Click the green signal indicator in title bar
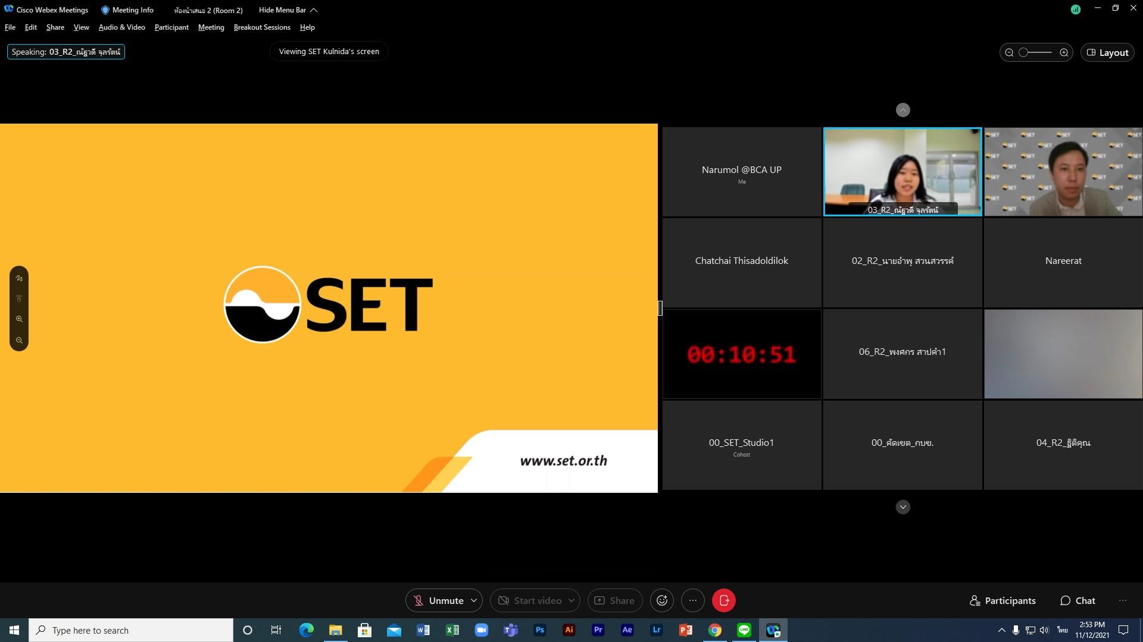 [1076, 10]
